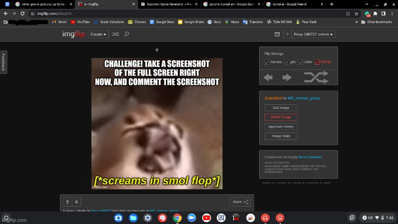Open Chrome three-dot menu
Image resolution: width=398 pixels, height=224 pixels.
coord(392,14)
